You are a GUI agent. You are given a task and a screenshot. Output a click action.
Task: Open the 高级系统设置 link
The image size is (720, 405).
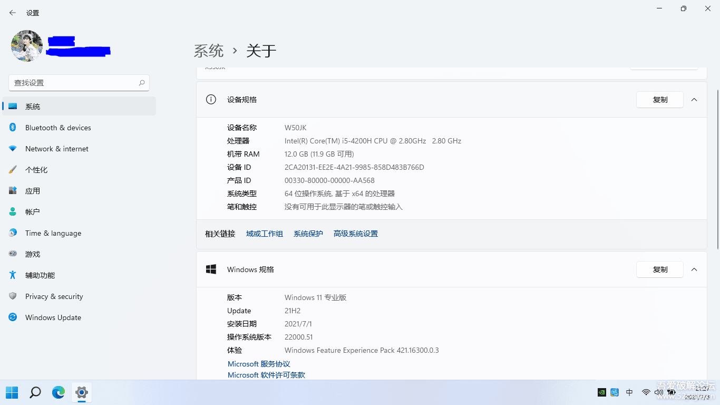[356, 234]
